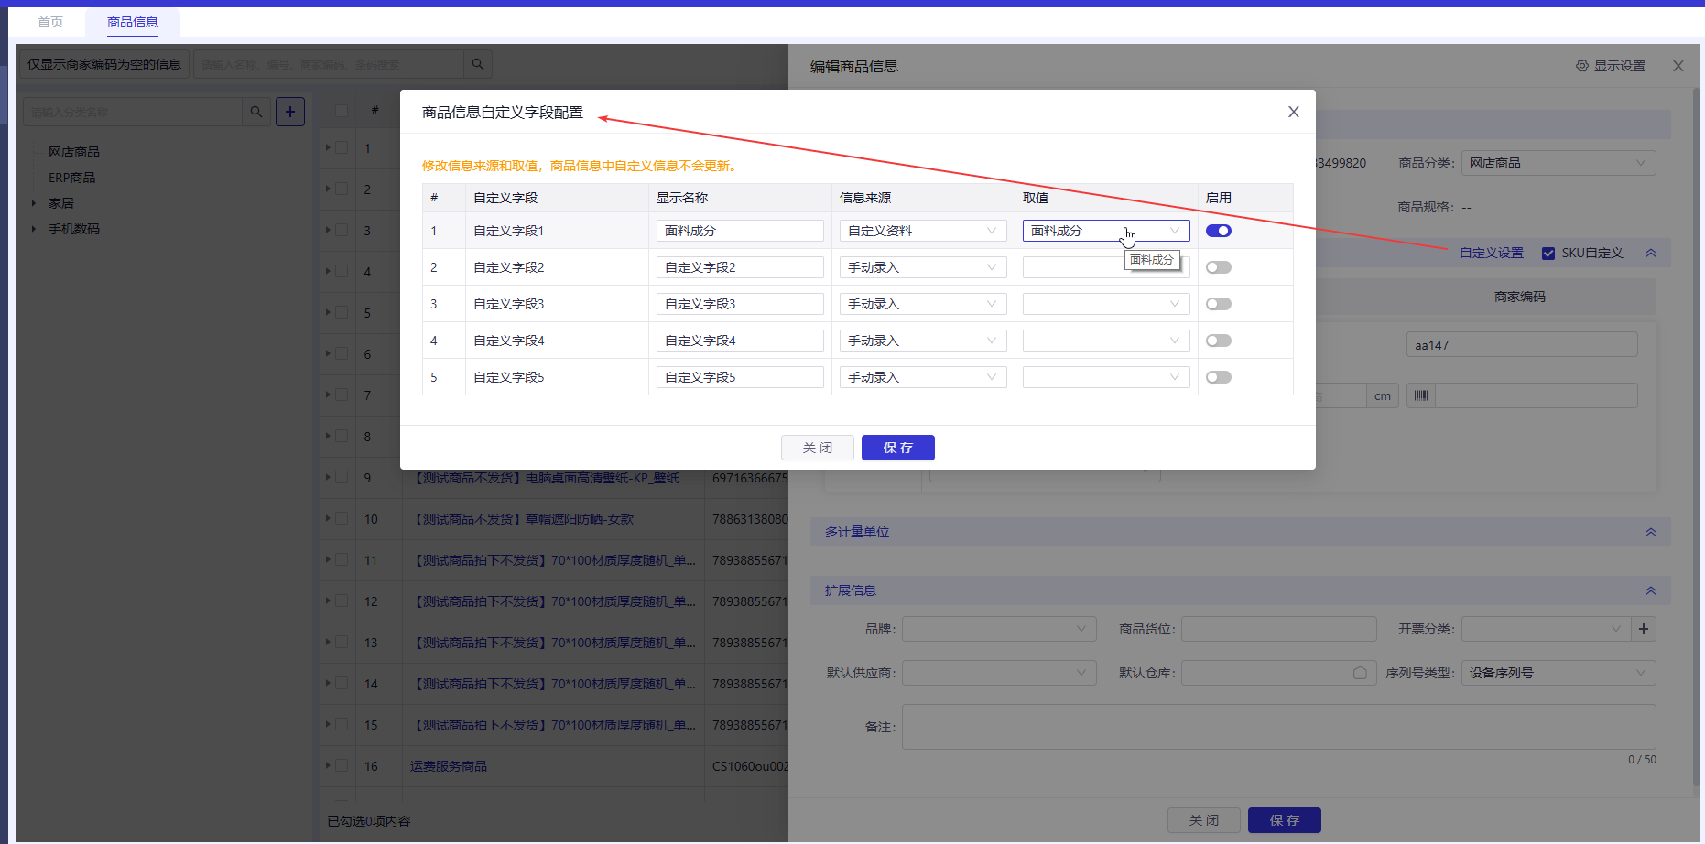Screen dimensions: 1705x844
Task: Click the category search magnifier icon
Action: point(256,112)
